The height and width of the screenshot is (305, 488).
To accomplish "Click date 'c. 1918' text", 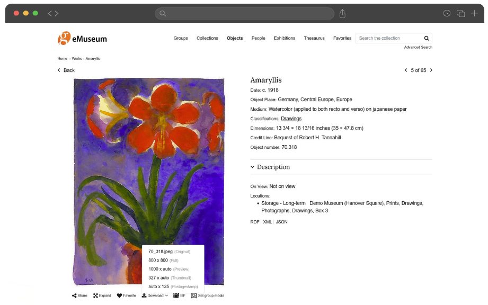I will click(270, 90).
